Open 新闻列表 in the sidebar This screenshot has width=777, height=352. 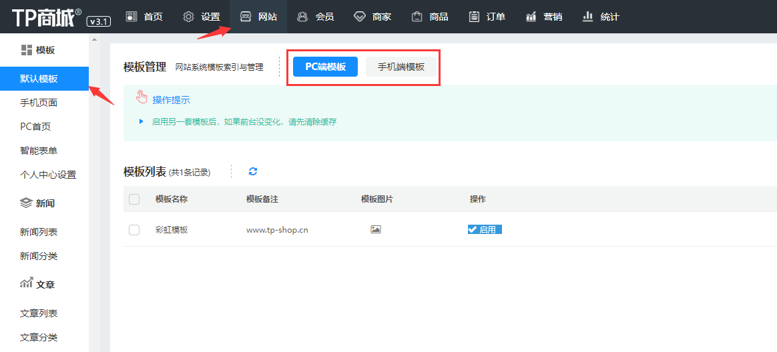[x=39, y=232]
